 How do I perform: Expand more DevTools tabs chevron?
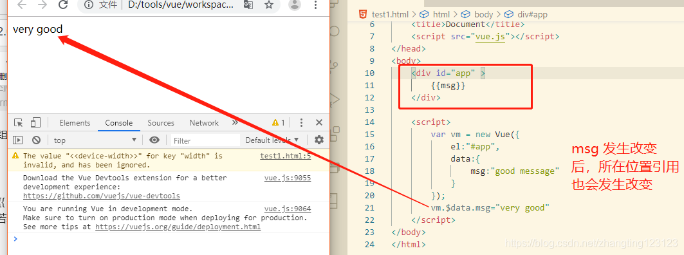(x=235, y=123)
